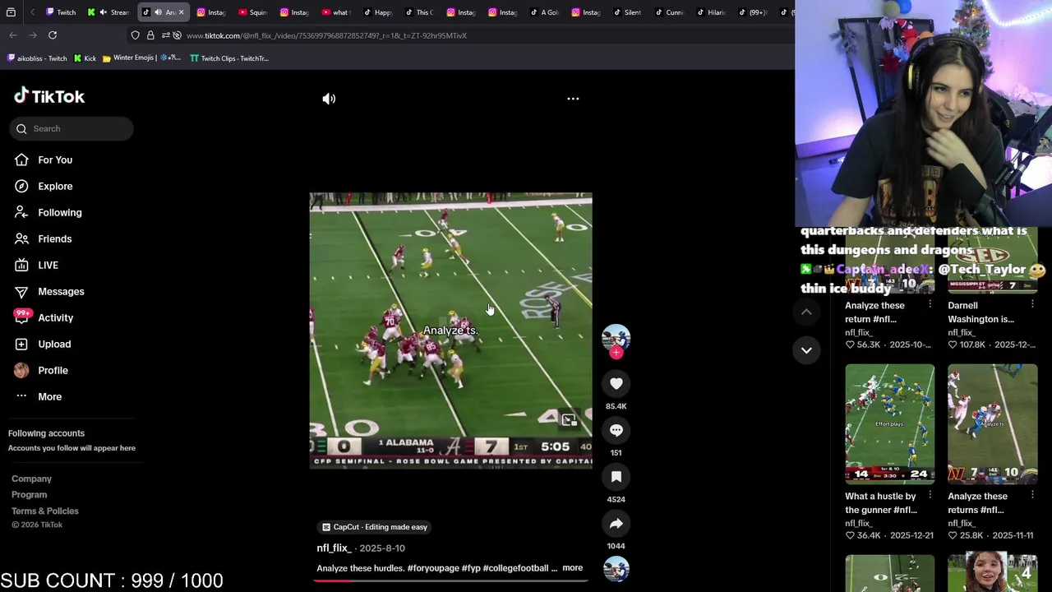The image size is (1052, 592).
Task: Click the #foryoupage hashtag
Action: (x=433, y=568)
